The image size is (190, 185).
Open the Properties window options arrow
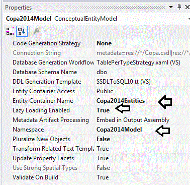pos(171,7)
